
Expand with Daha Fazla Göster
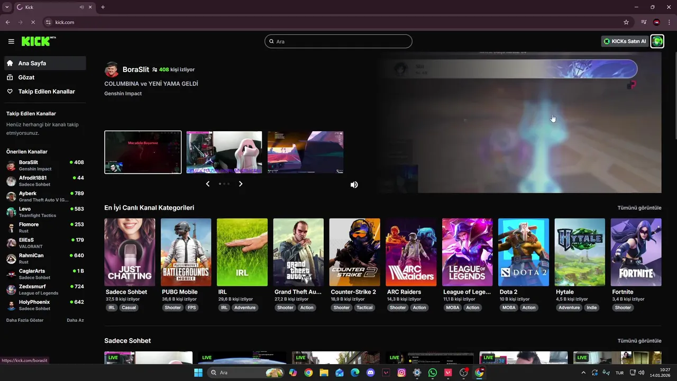(25, 320)
